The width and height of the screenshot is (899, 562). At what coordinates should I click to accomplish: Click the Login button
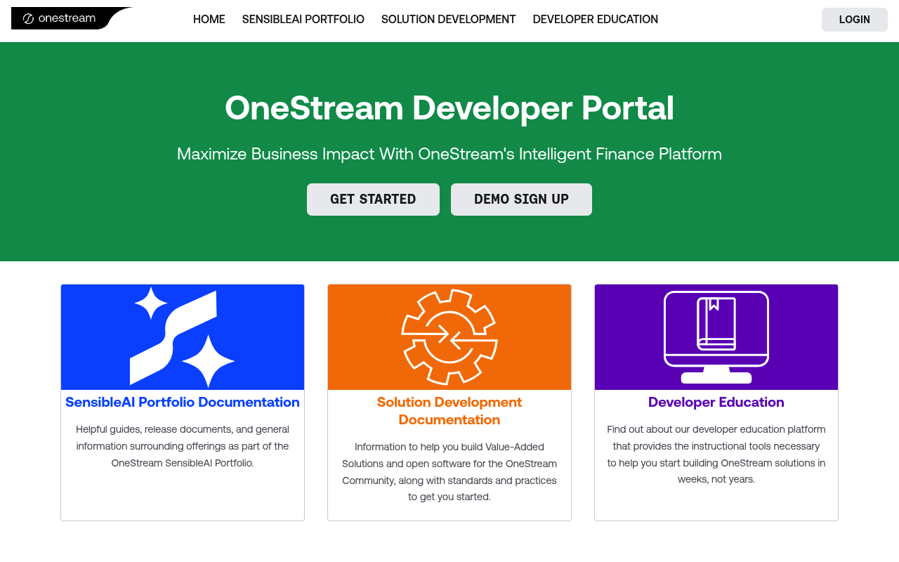click(855, 20)
